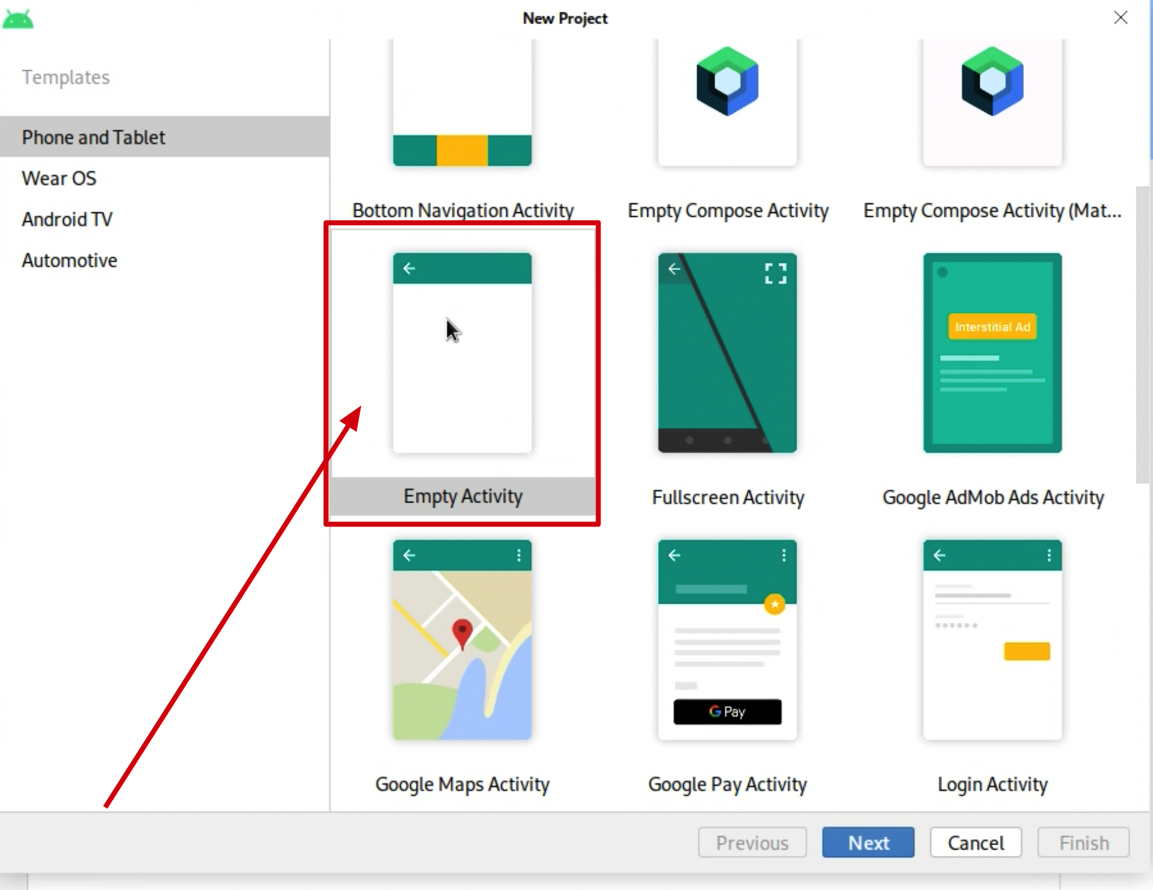1153x890 pixels.
Task: Click the Next button
Action: click(868, 843)
